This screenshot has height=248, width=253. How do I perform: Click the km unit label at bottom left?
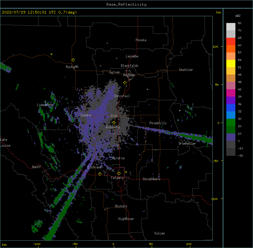point(4,245)
